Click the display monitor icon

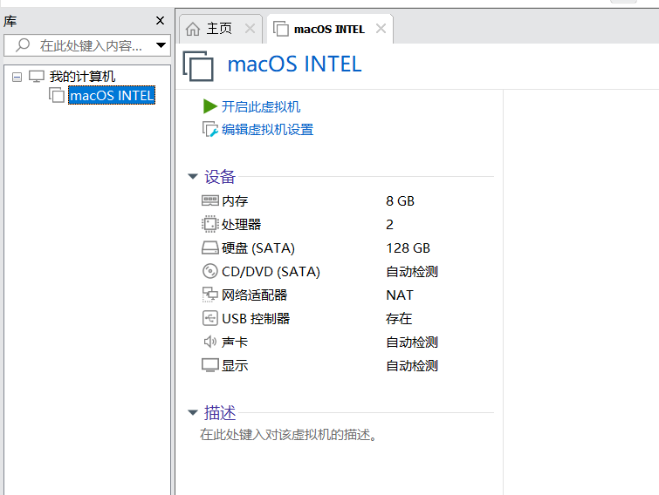(x=209, y=365)
